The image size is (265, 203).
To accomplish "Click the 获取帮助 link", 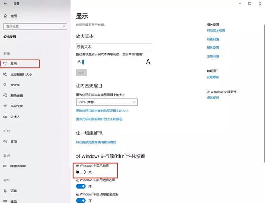I will 213,77.
